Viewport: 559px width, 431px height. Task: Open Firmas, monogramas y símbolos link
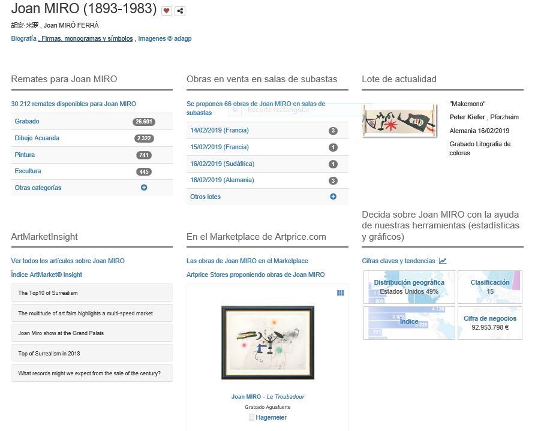point(87,38)
